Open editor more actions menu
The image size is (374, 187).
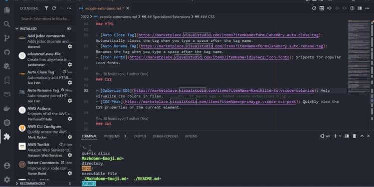pyautogui.click(x=367, y=8)
